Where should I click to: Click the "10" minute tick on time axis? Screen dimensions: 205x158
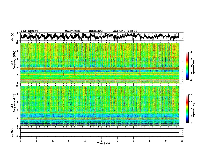pyautogui.click(x=182, y=141)
